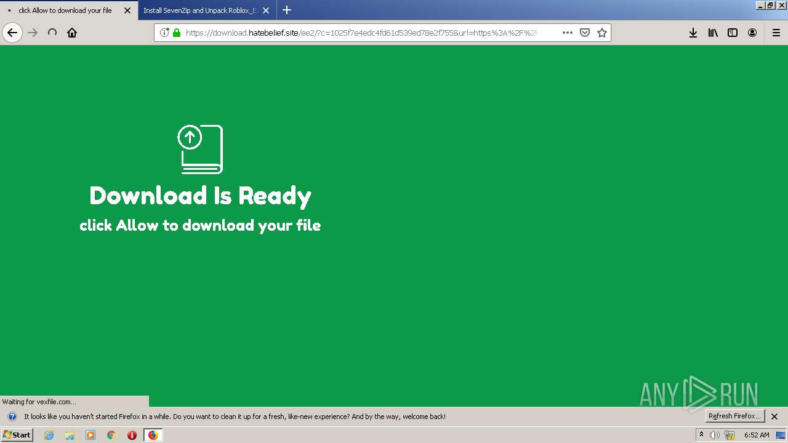This screenshot has height=443, width=788.
Task: Launch Chrome from taskbar
Action: pyautogui.click(x=111, y=435)
